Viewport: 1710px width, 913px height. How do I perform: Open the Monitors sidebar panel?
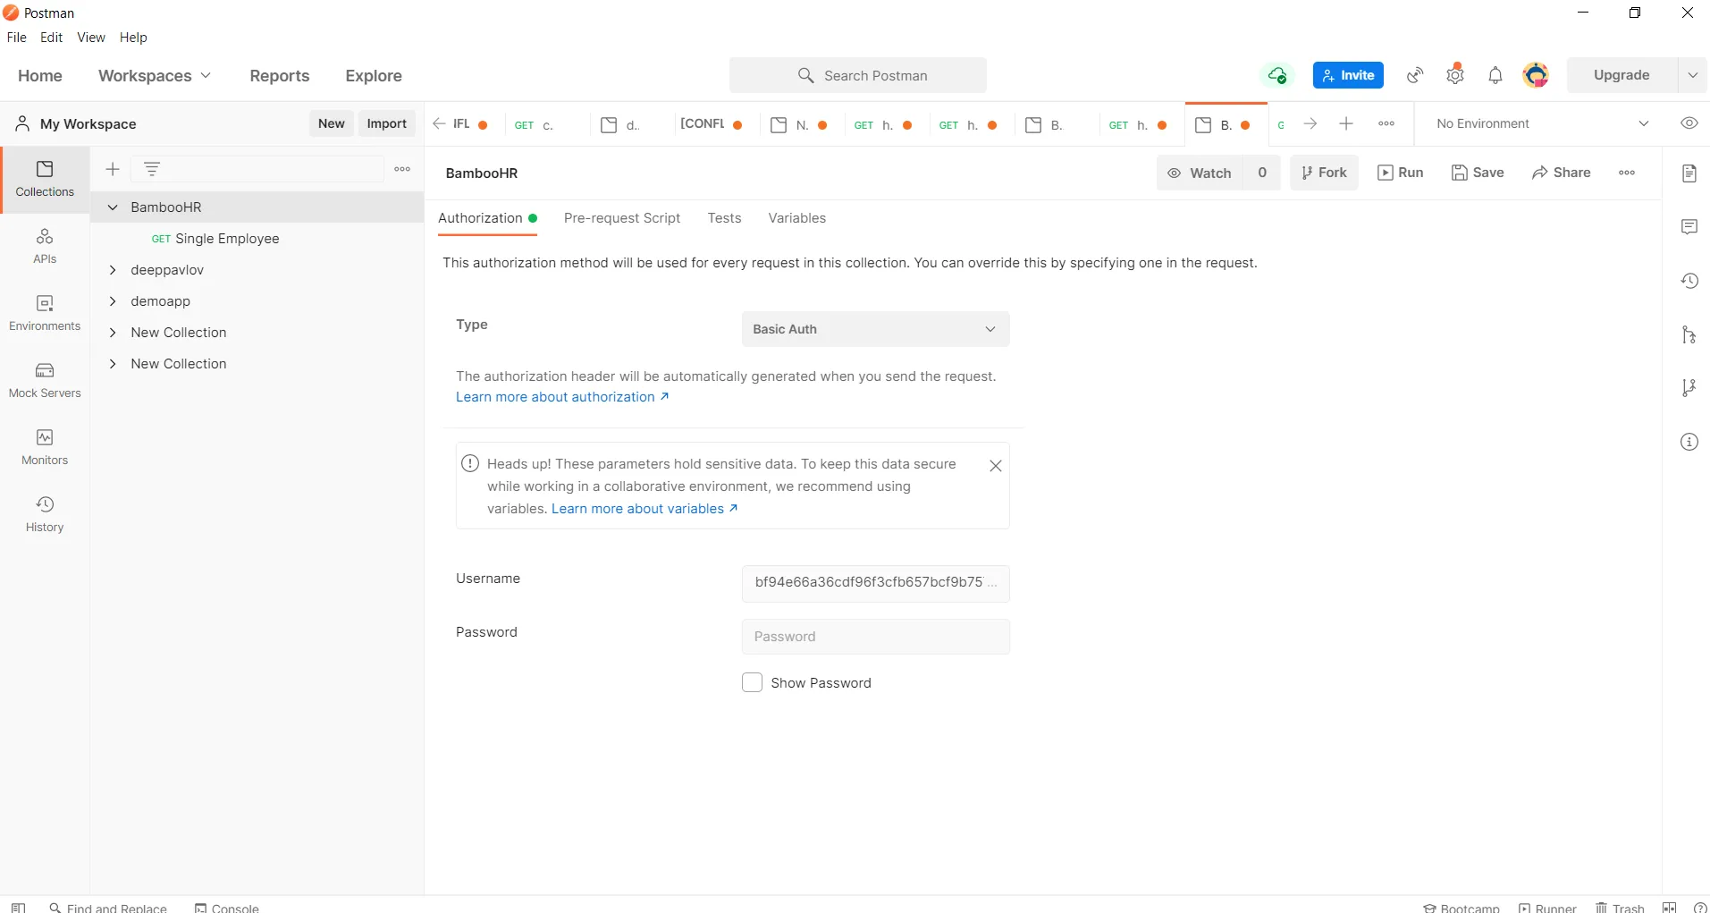tap(45, 448)
